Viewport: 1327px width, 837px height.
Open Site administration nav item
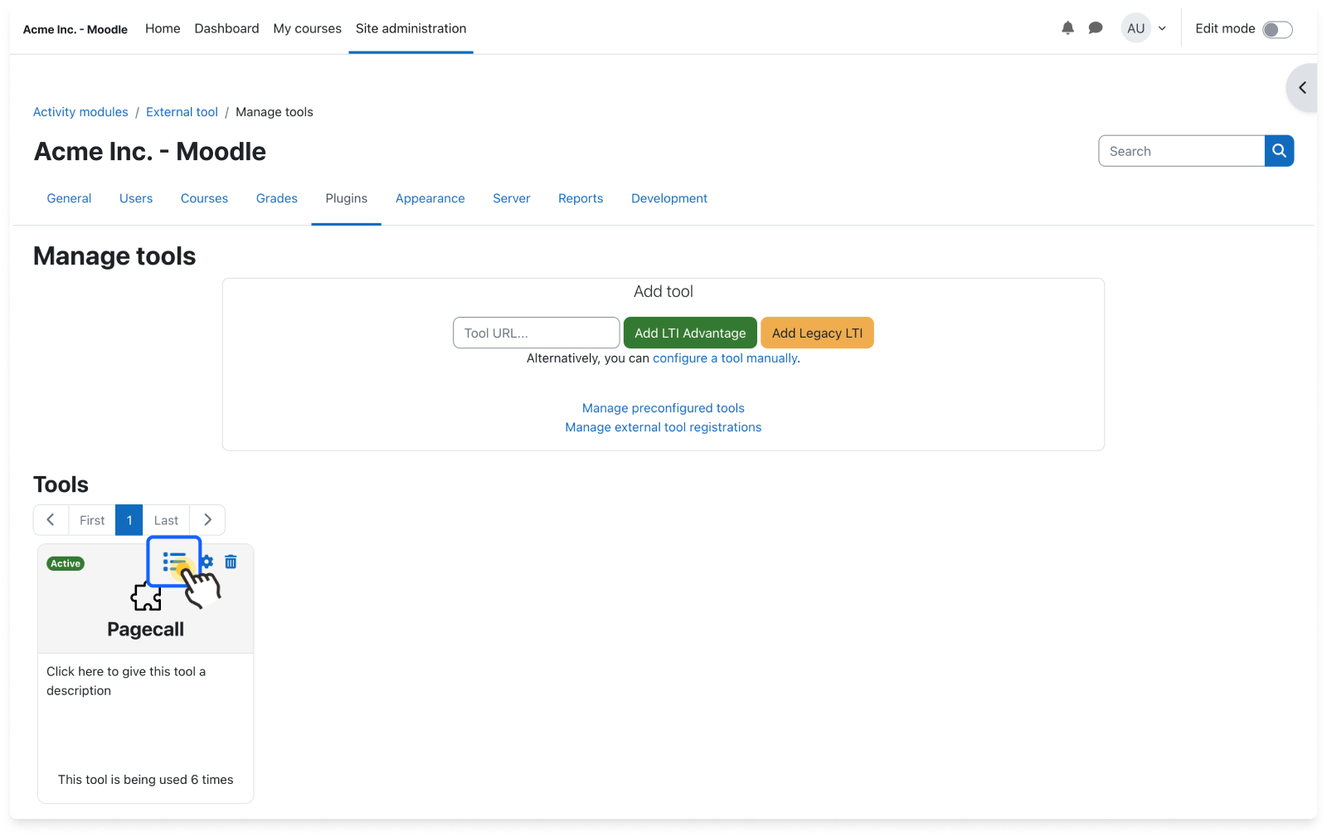point(411,28)
